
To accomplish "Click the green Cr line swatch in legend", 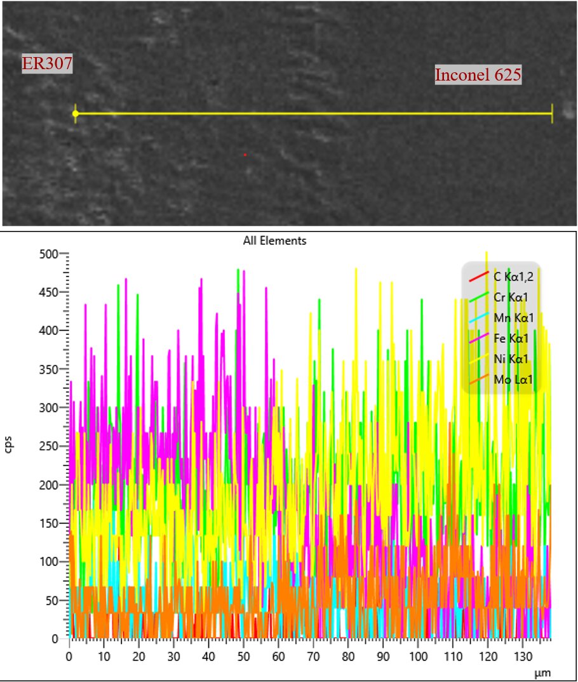I will click(x=479, y=297).
